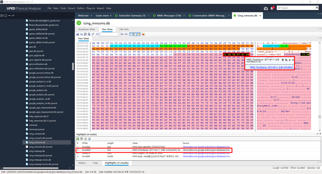Open the View menu
322x174 pixels.
56,8
